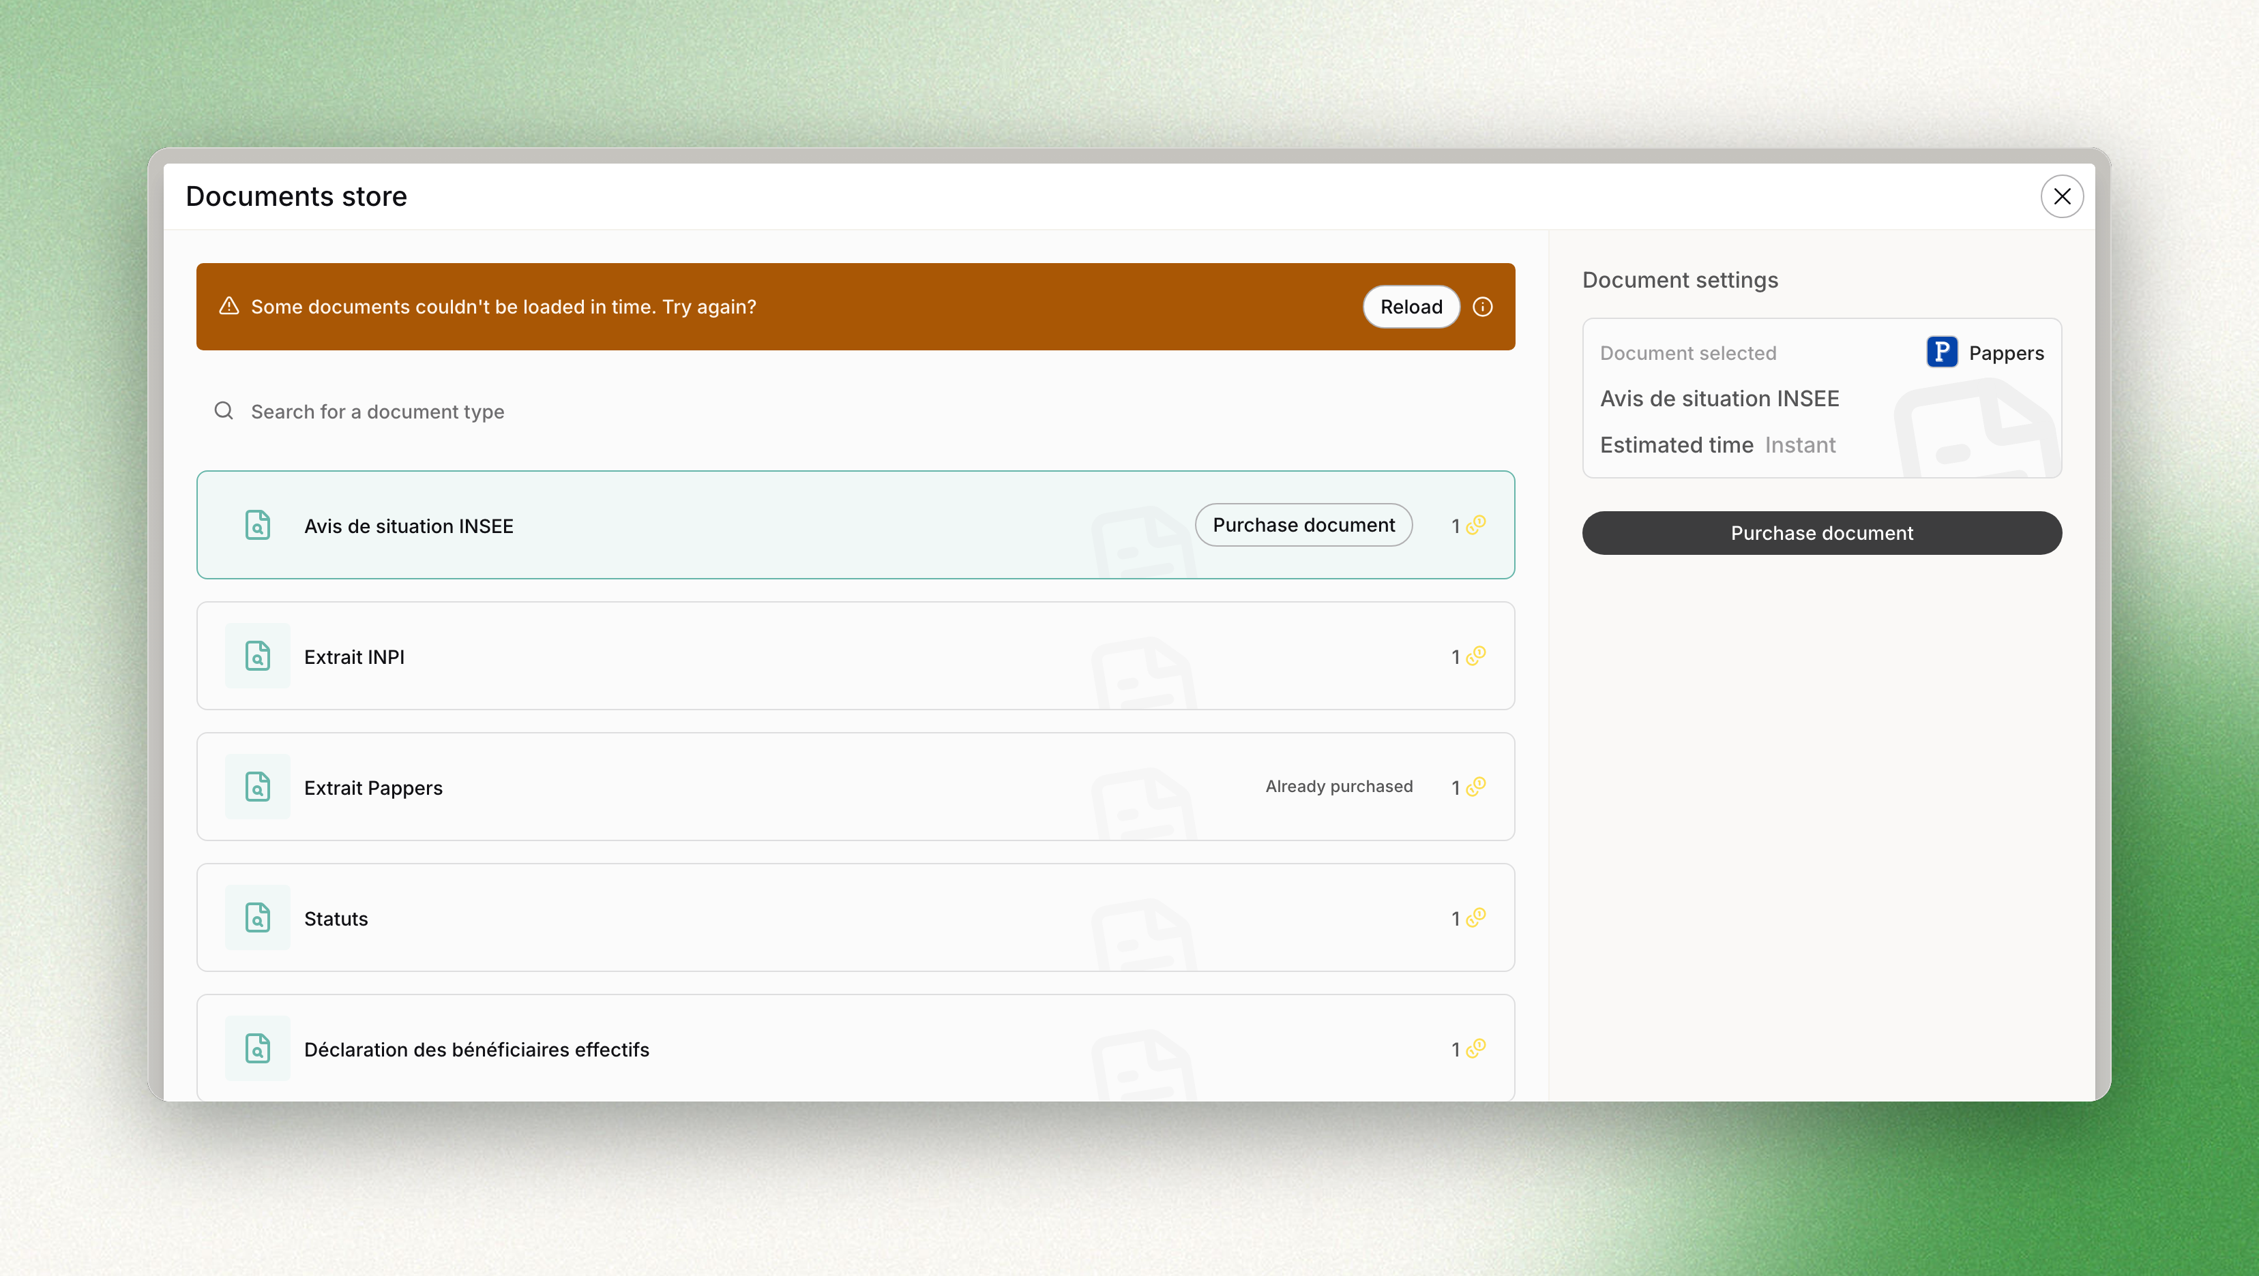Image resolution: width=2259 pixels, height=1276 pixels.
Task: Click the Document selected label
Action: (x=1687, y=353)
